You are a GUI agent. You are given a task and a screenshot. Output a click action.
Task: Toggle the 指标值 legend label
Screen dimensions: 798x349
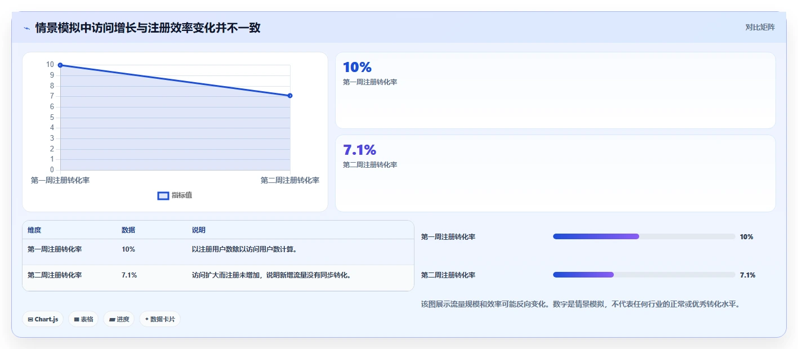182,195
